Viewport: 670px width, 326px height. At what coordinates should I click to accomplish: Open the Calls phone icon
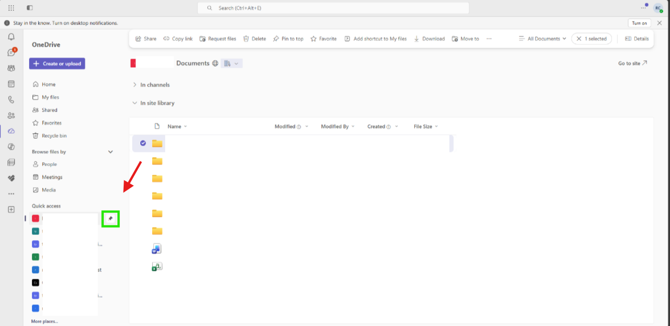pyautogui.click(x=11, y=100)
